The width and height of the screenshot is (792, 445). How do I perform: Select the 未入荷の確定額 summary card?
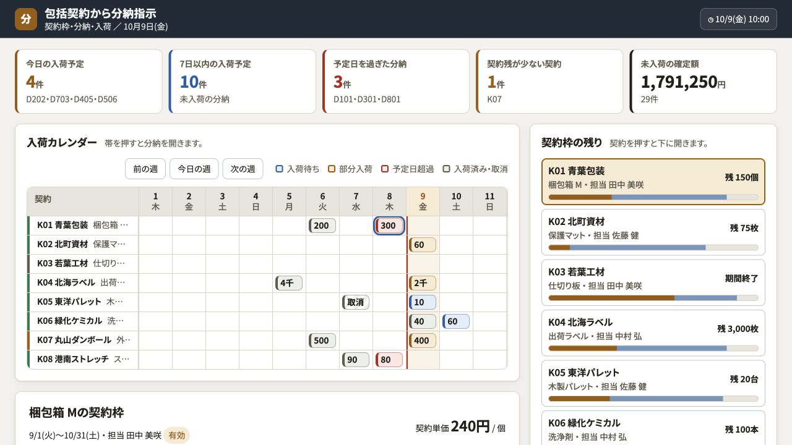[x=703, y=82]
